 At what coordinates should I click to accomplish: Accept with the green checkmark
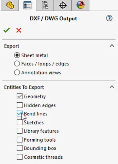(x=6, y=30)
